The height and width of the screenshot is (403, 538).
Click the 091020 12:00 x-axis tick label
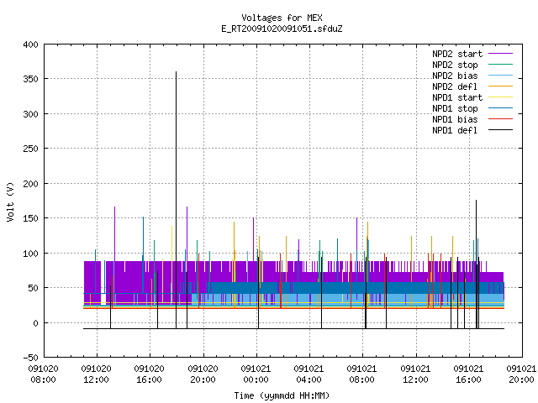coord(97,374)
